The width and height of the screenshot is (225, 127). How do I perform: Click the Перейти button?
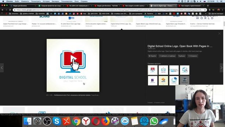[x=152, y=56]
